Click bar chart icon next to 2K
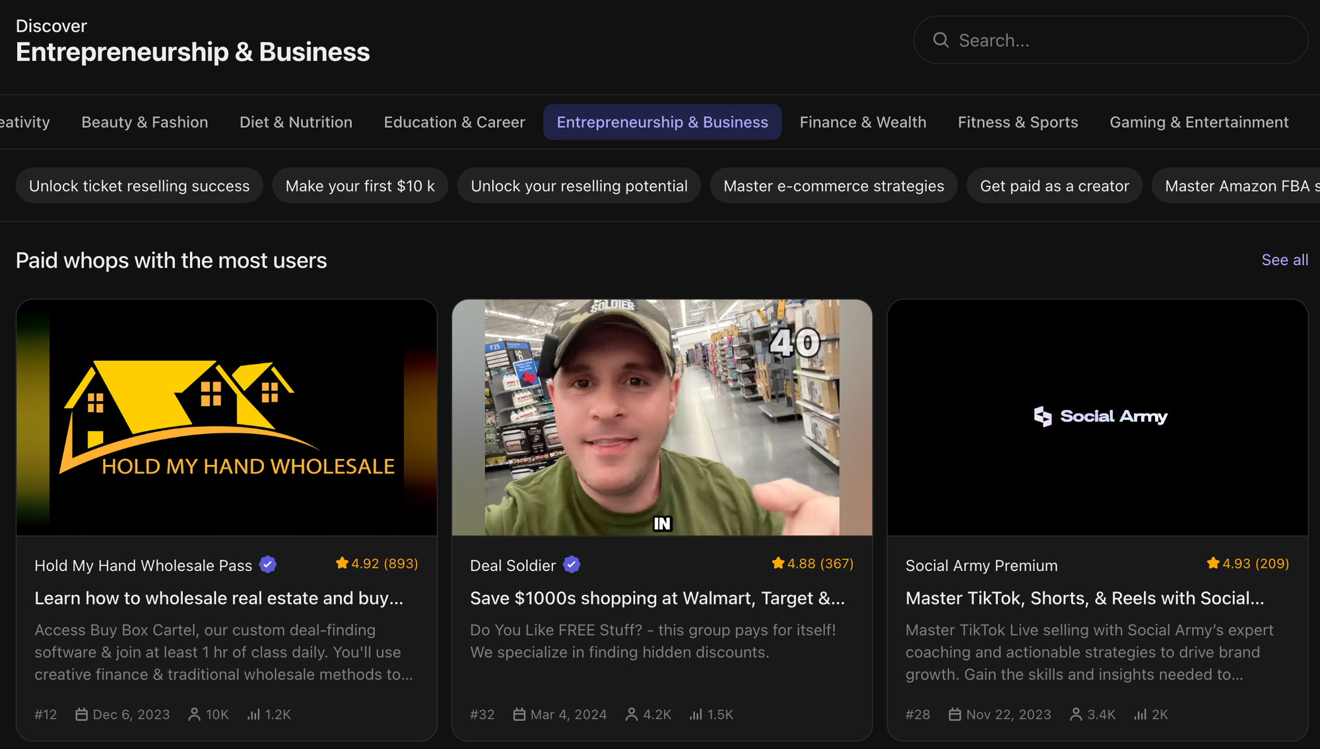The image size is (1320, 749). (1140, 714)
